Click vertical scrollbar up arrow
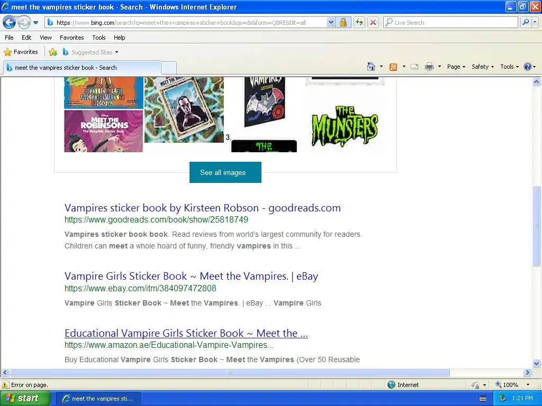 coord(537,82)
